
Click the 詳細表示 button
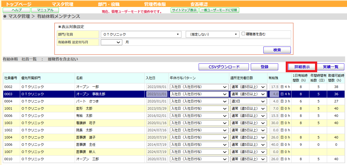[302, 67]
